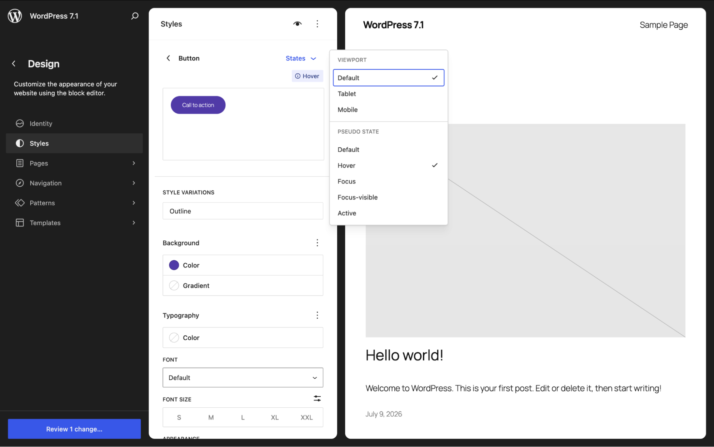The height and width of the screenshot is (447, 714).
Task: Toggle the Style Book eye icon
Action: [x=297, y=24]
